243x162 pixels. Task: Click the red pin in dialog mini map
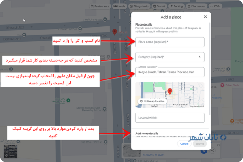pos(170,92)
